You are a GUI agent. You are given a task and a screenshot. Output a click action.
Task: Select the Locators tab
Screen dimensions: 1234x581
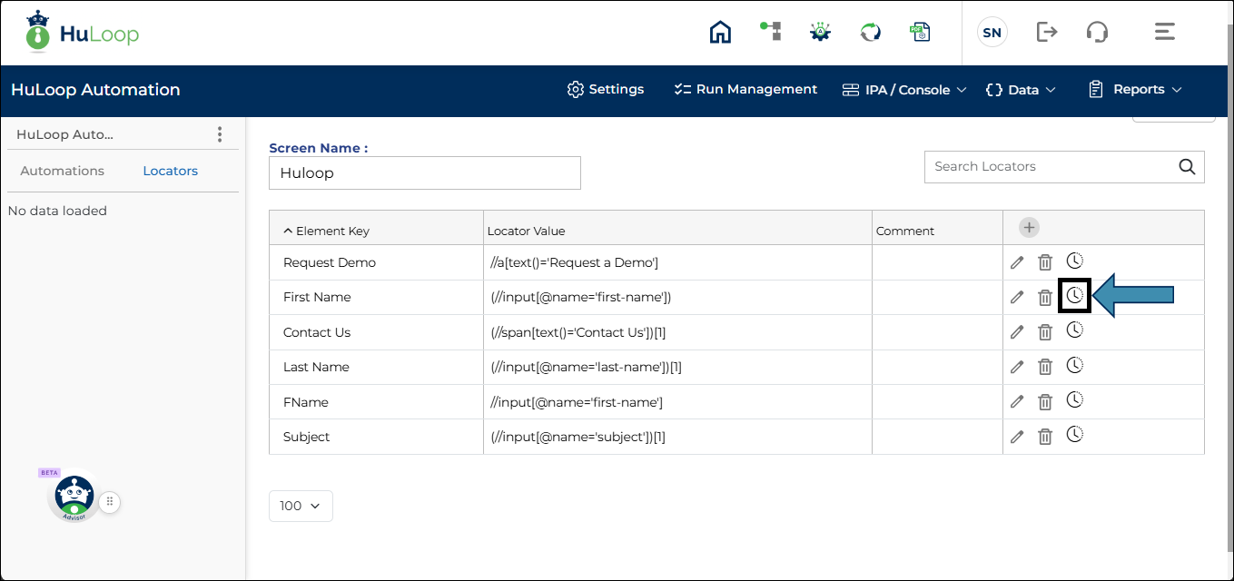(170, 171)
